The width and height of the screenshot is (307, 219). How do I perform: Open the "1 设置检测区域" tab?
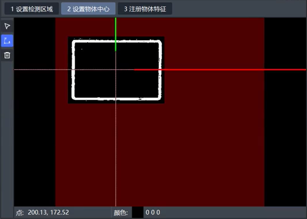[x=32, y=9]
